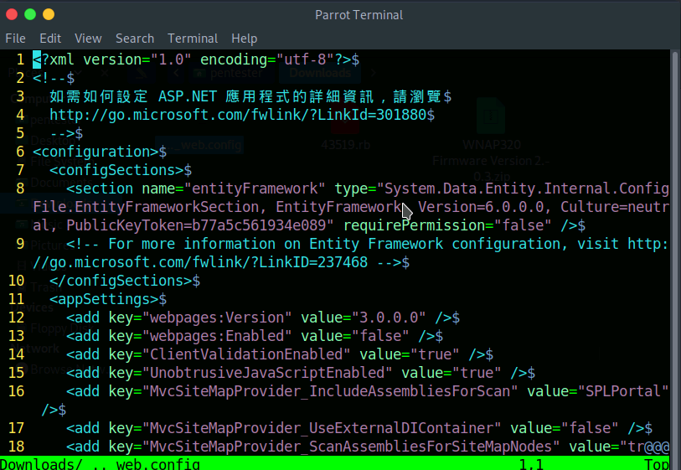
Task: Open the Help menu
Action: [244, 39]
